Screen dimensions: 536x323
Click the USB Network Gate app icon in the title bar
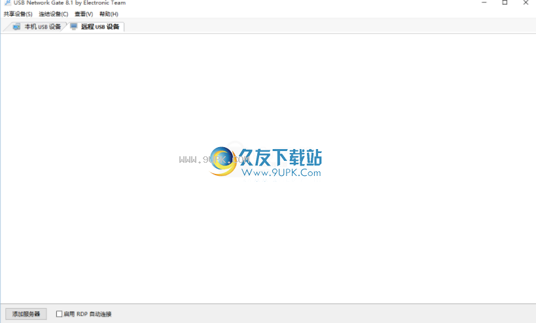pos(7,3)
